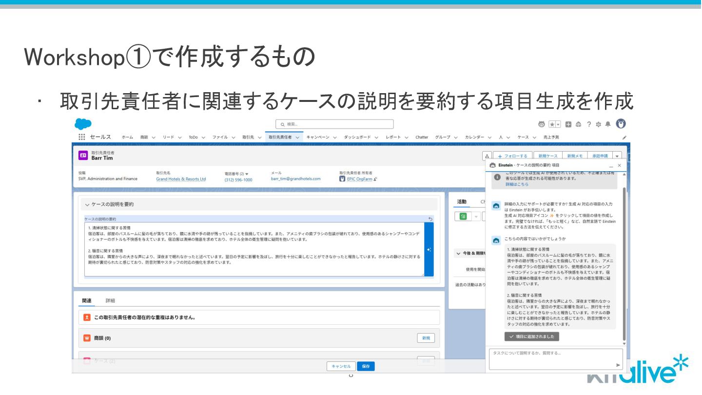702x395 pixels.
Task: Open the ファイル tab
Action: coord(220,138)
